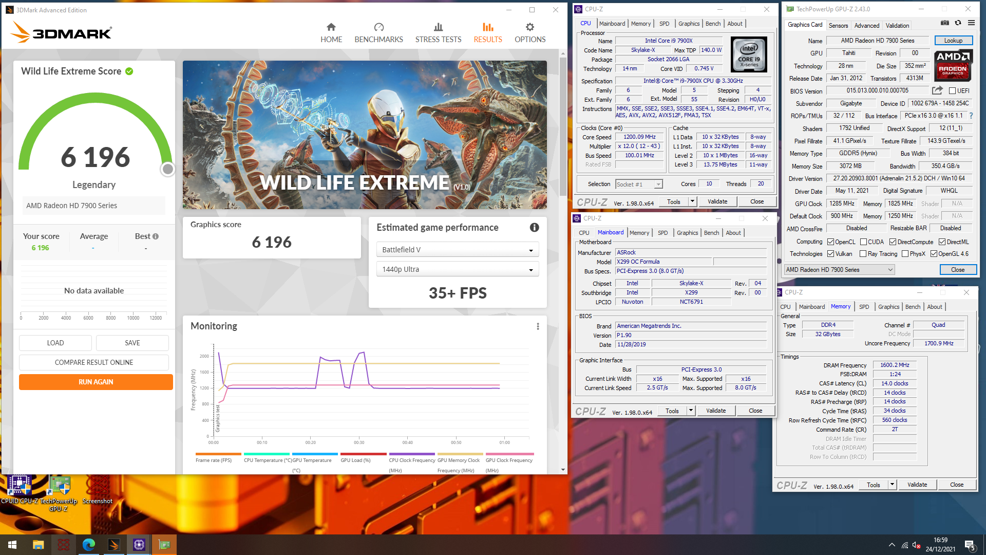Open the 1440p Ultra resolution dropdown

[458, 269]
